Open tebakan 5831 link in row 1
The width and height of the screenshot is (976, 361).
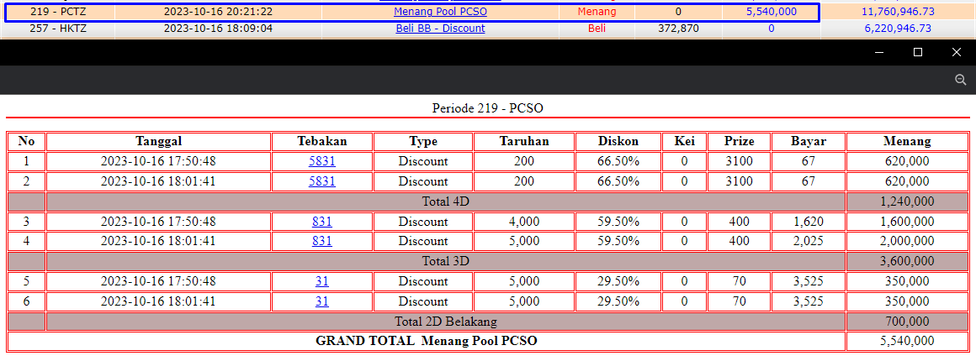(321, 161)
